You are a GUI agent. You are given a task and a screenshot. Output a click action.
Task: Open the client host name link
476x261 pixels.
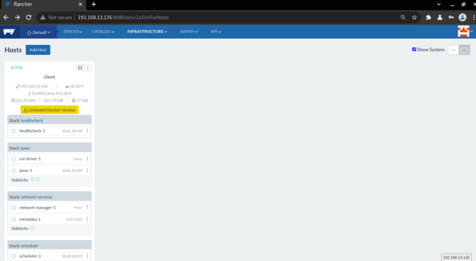(49, 77)
